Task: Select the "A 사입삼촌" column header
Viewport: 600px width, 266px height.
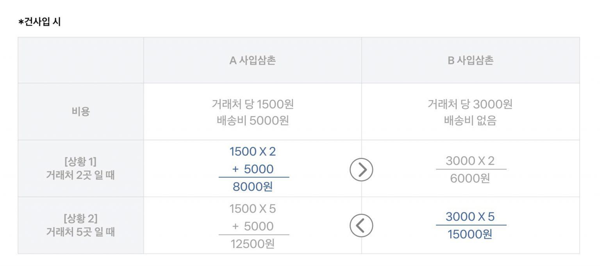Action: 252,61
